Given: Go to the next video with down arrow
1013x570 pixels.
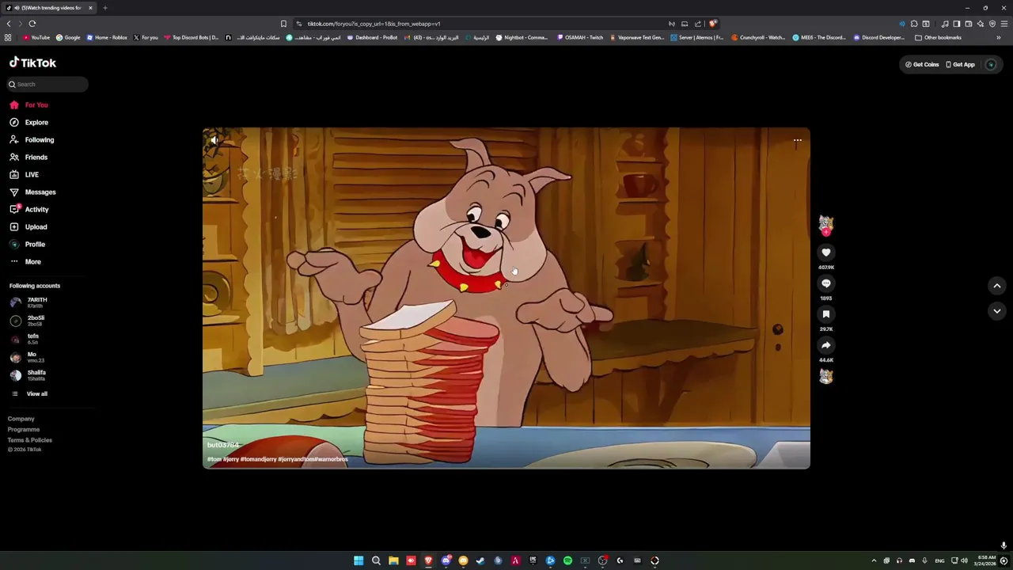Looking at the screenshot, I should [x=996, y=311].
